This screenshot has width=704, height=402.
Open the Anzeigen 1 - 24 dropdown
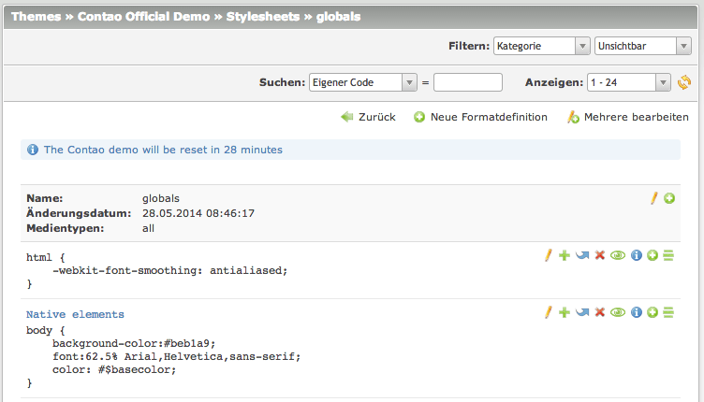point(629,82)
